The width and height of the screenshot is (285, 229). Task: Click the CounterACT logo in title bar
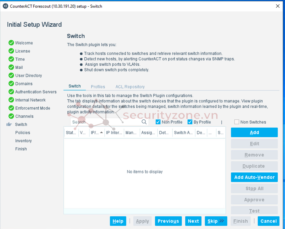(6, 6)
